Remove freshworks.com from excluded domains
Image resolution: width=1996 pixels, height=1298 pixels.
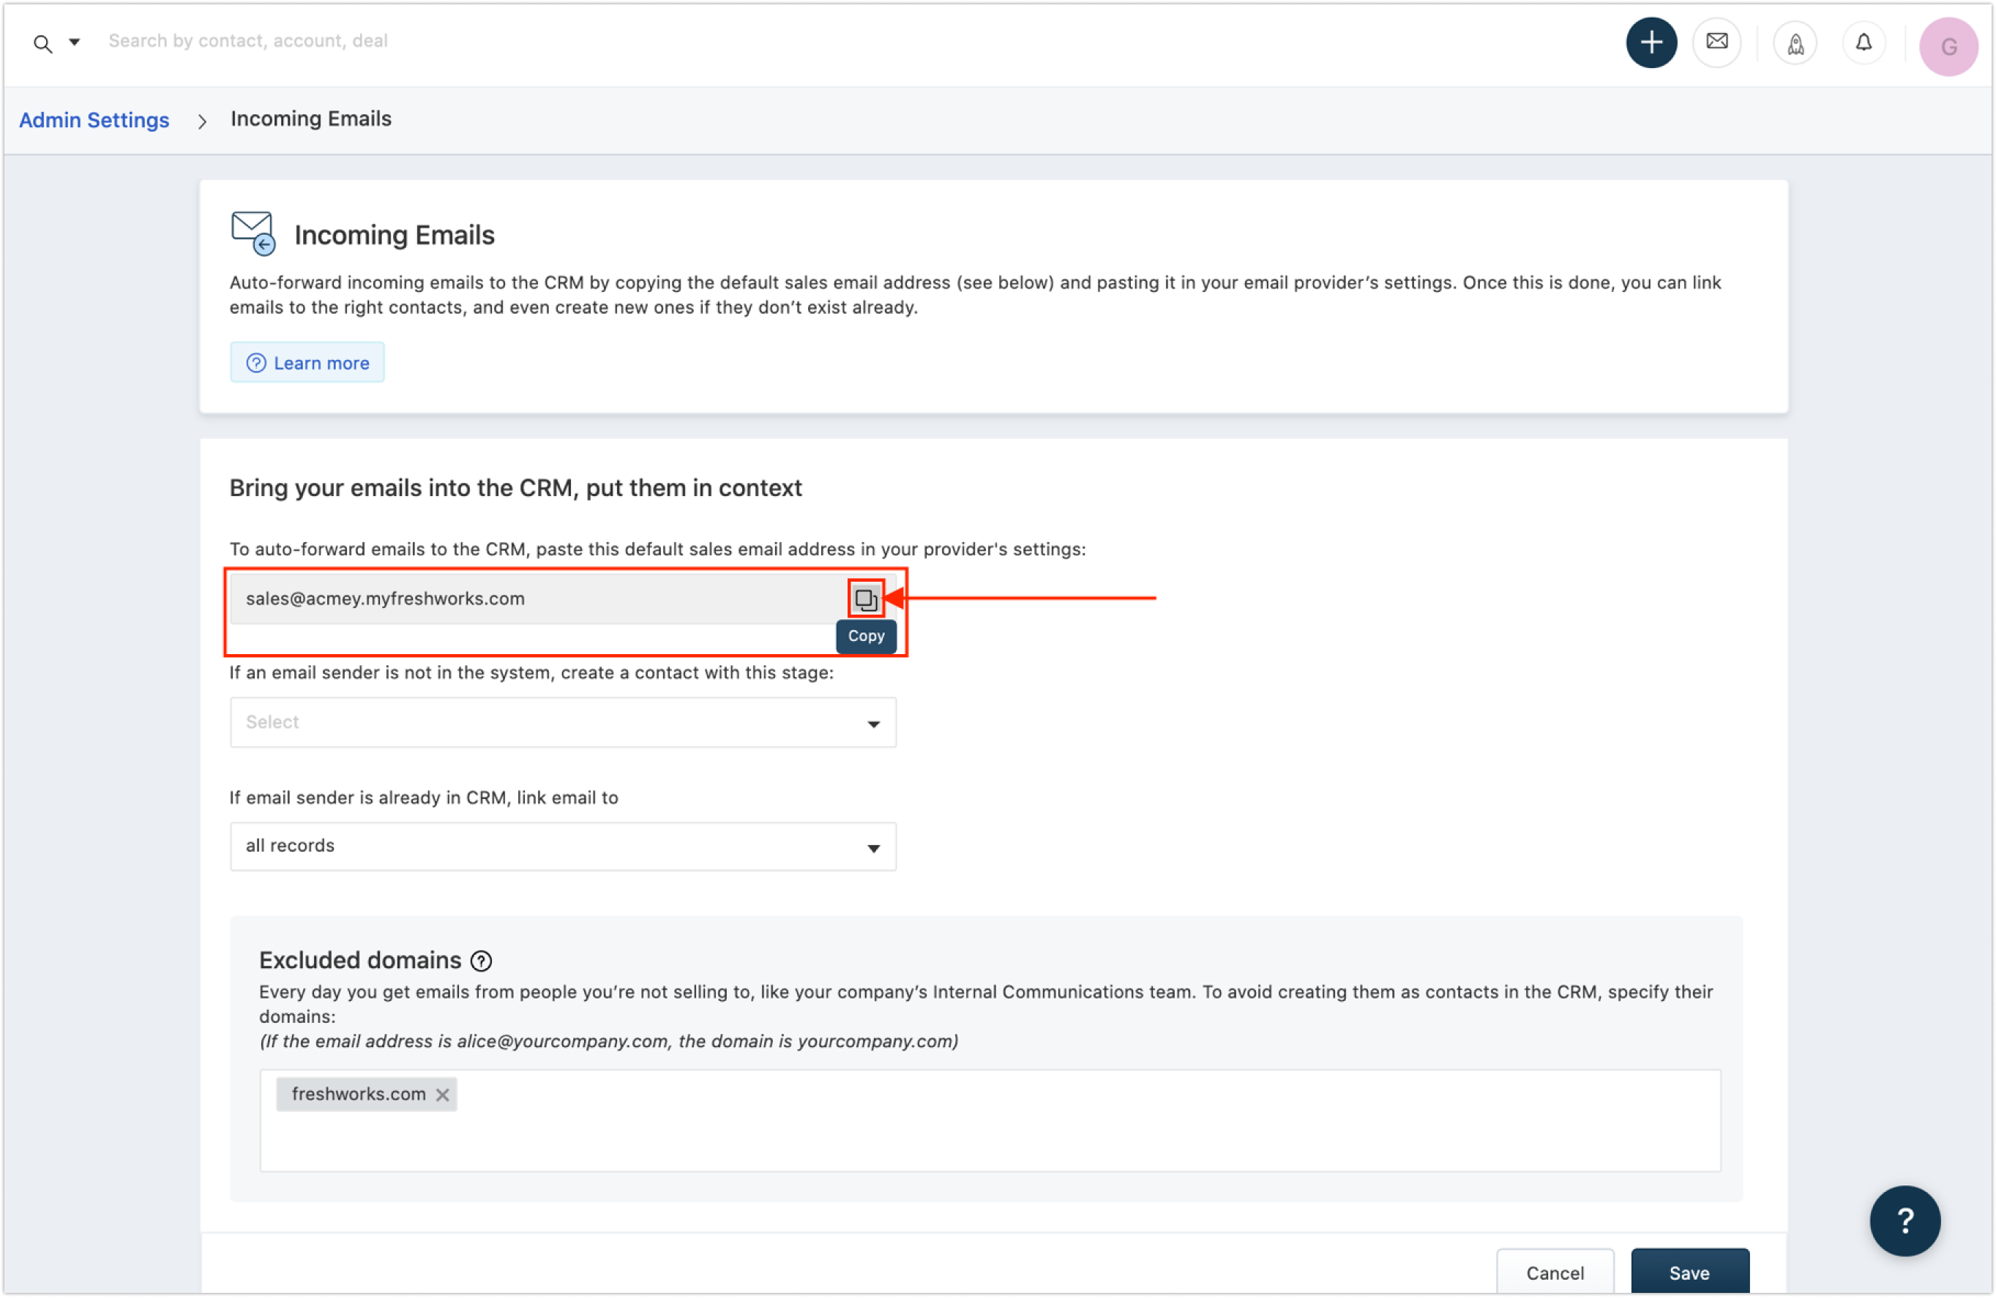click(x=444, y=1095)
